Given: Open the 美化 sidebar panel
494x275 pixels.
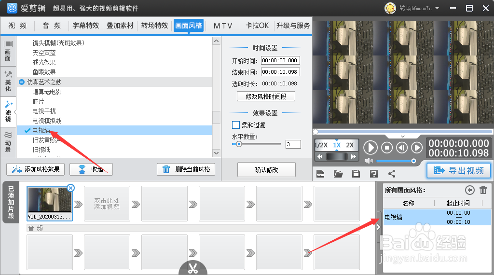Looking at the screenshot, I should (8, 81).
